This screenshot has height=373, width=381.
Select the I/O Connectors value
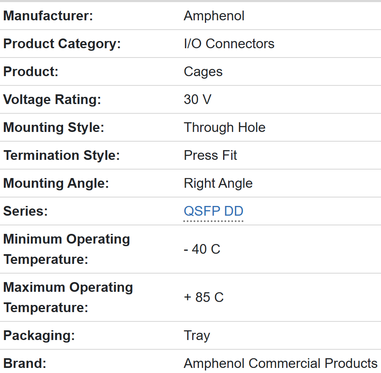point(229,44)
